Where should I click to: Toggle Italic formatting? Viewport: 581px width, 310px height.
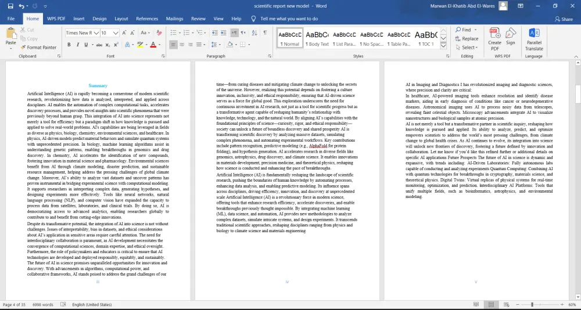[x=77, y=45]
